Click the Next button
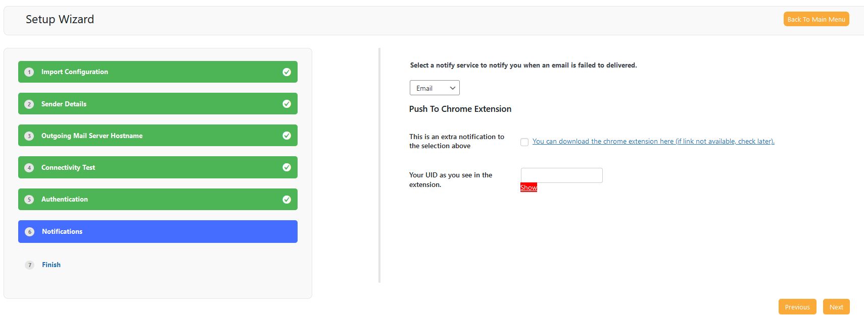This screenshot has height=321, width=864. 836,306
